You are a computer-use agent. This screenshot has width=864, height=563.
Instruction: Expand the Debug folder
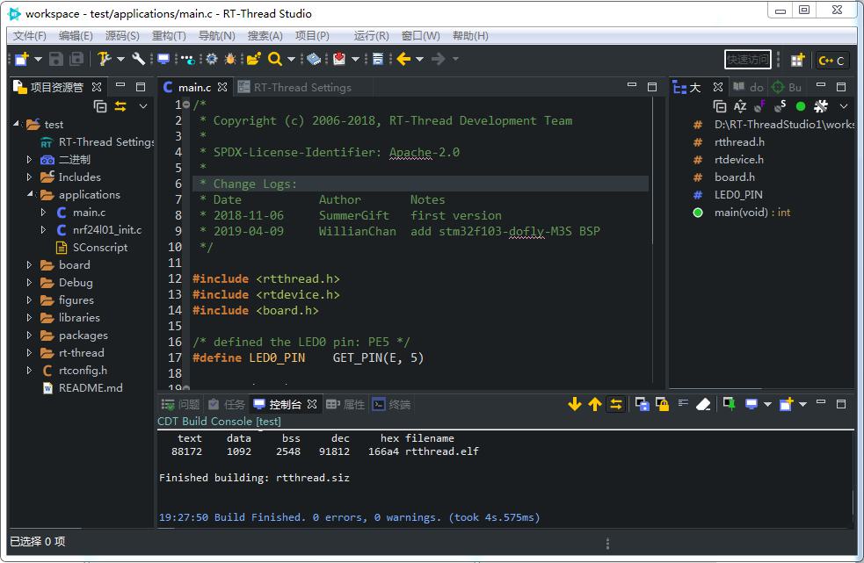29,283
